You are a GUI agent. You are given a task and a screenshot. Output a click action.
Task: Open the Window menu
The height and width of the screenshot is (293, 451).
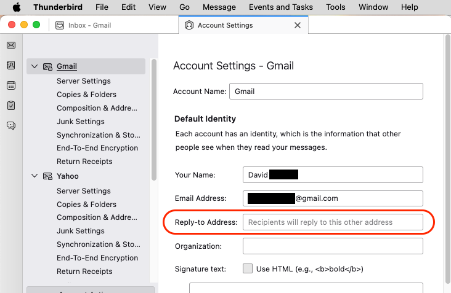[373, 7]
